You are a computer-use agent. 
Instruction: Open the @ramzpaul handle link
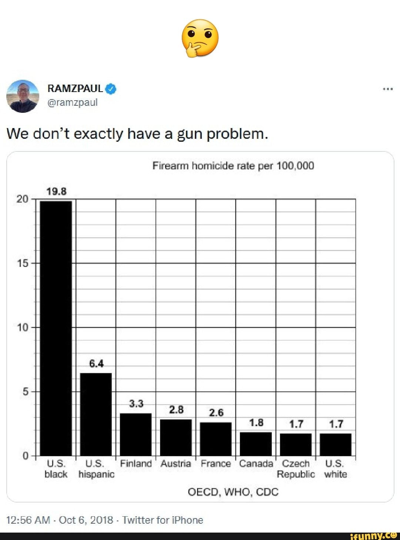click(73, 102)
